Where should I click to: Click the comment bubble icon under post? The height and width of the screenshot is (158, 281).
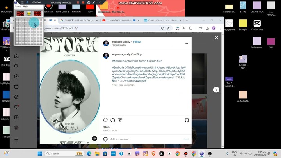[x=113, y=120]
